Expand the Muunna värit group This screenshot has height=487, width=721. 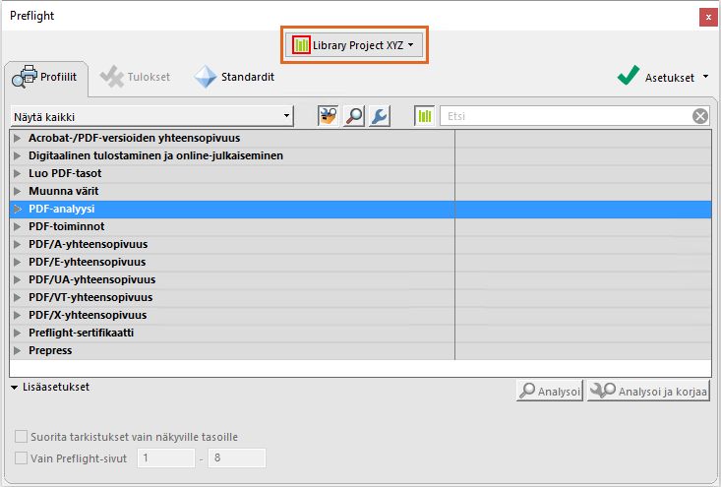click(18, 191)
